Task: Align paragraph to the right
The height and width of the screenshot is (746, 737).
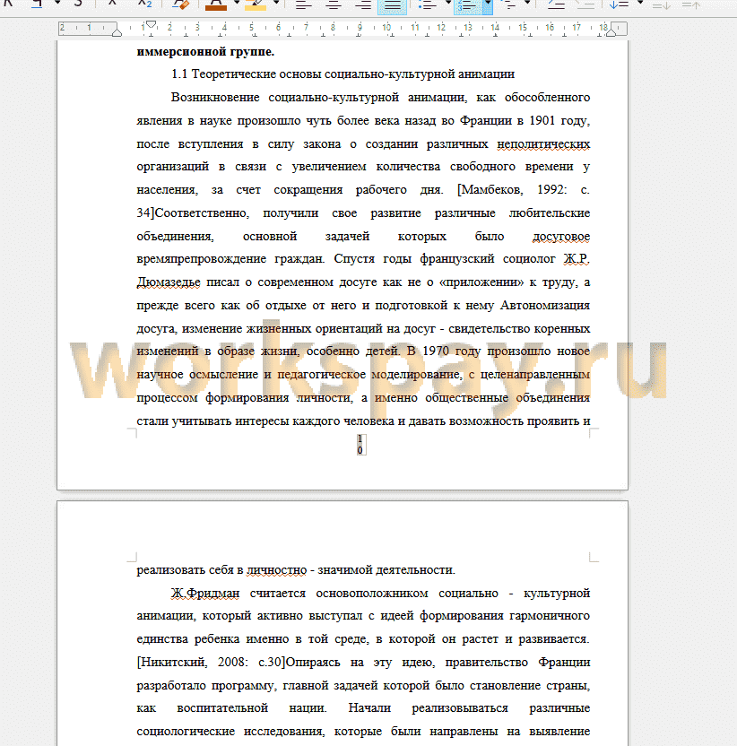Action: tap(363, 4)
